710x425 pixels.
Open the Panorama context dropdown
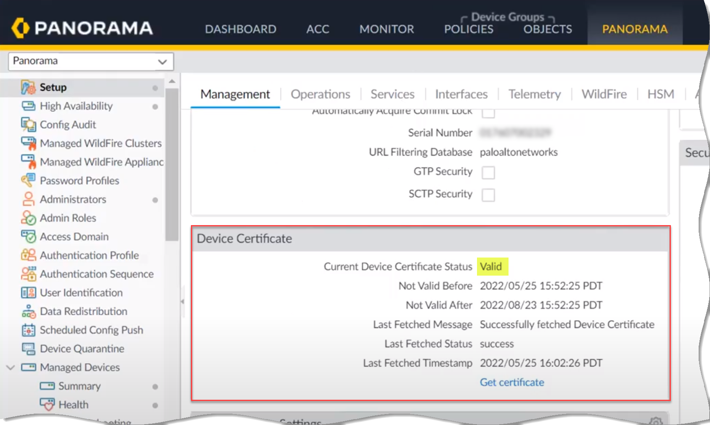pos(91,61)
